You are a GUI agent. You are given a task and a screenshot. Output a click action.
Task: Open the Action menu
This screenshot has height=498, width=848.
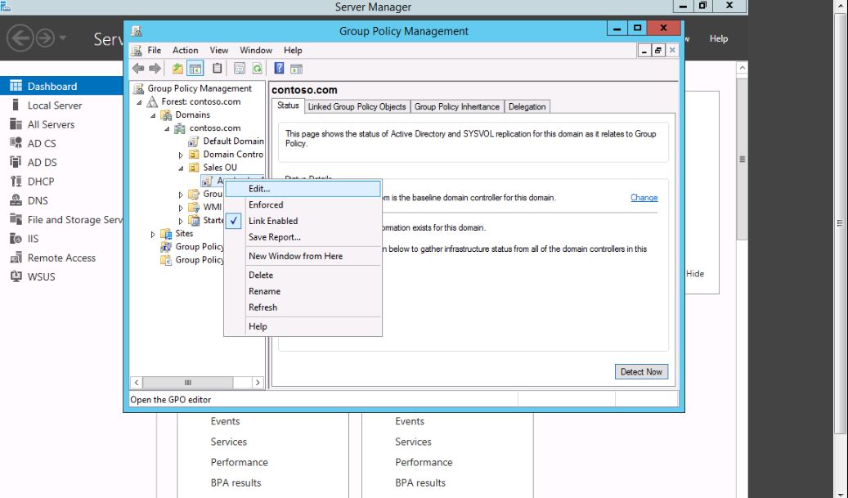[185, 50]
